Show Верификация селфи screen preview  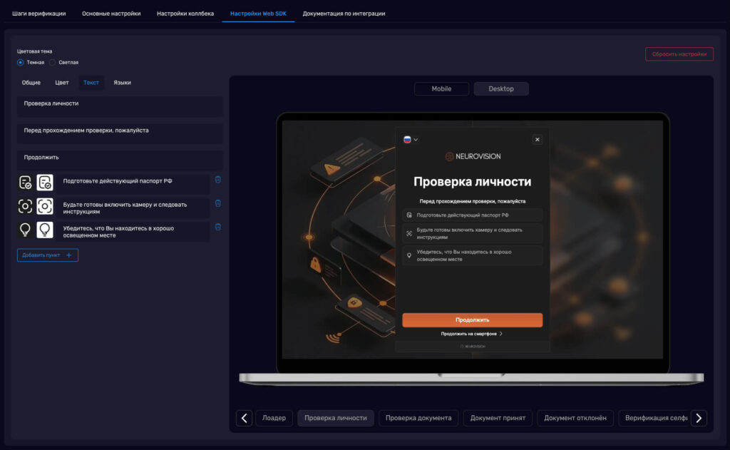click(654, 418)
